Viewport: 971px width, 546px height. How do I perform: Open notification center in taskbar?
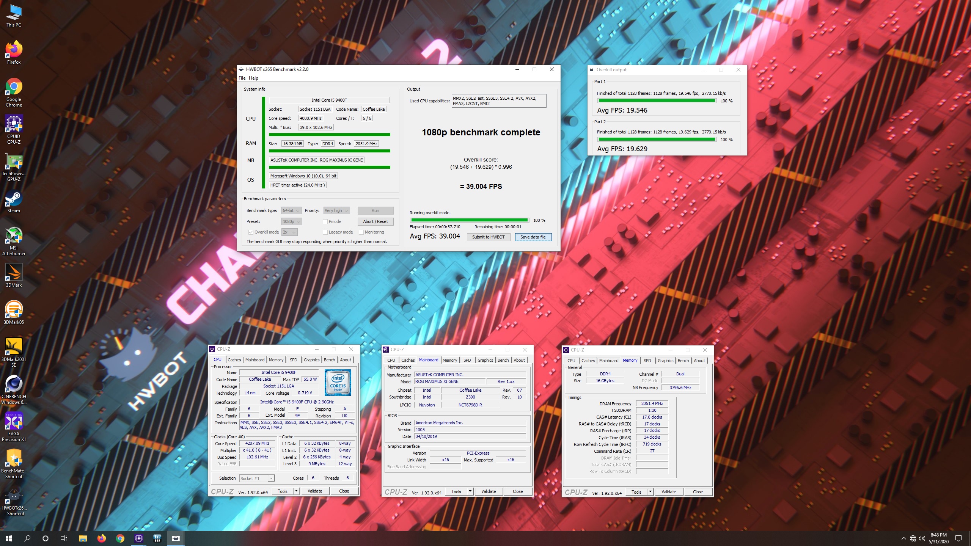958,538
